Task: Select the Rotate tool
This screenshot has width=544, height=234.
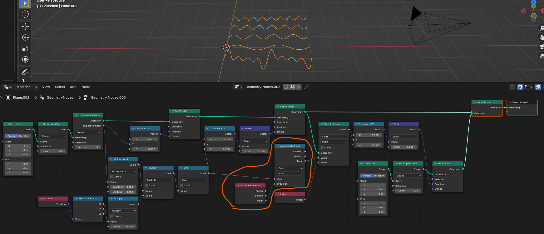Action: pos(25,37)
